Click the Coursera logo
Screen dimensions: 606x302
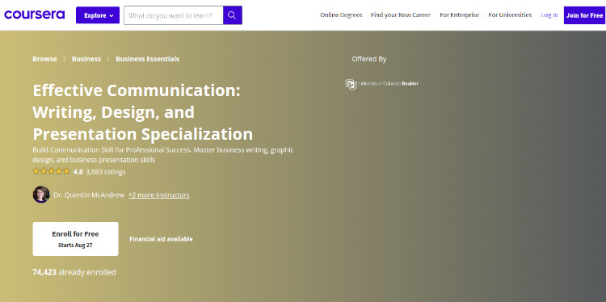tap(35, 15)
